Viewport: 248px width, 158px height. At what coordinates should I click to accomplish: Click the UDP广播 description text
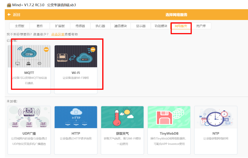point(29,141)
